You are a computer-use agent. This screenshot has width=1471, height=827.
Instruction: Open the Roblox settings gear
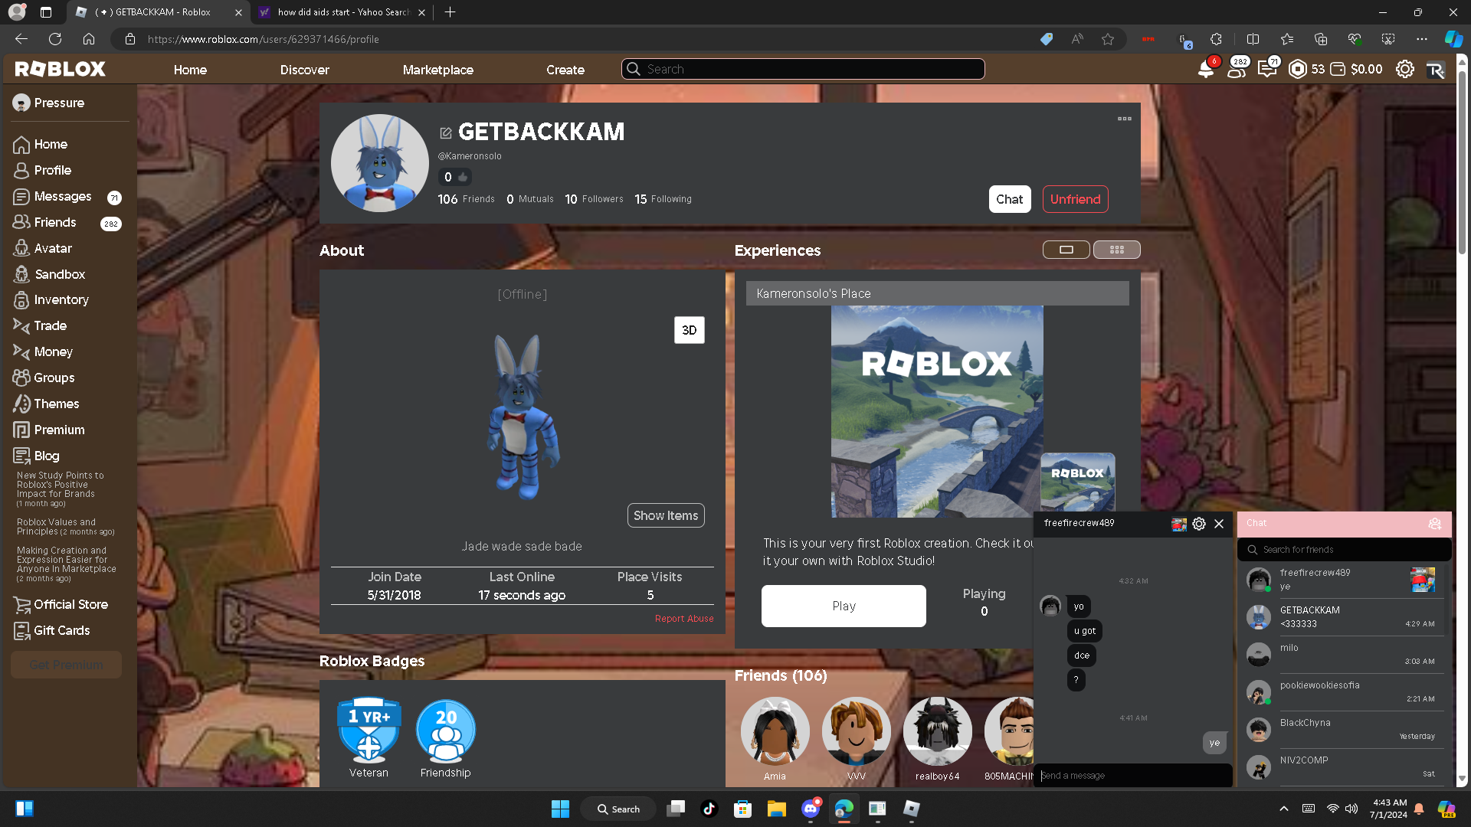[x=1405, y=69]
